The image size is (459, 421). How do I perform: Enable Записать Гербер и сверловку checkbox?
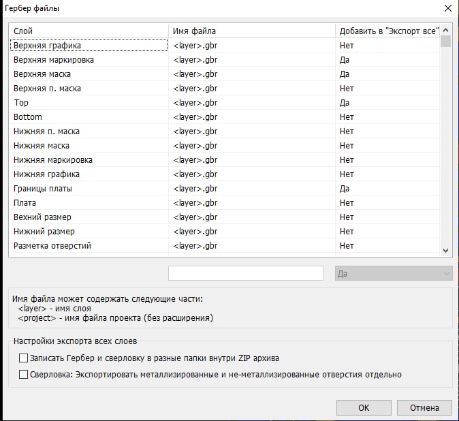click(x=23, y=358)
